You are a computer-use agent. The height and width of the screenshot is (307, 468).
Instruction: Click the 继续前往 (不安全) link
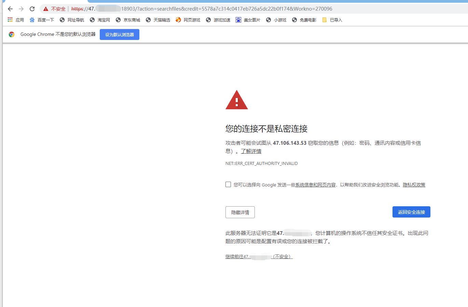pyautogui.click(x=259, y=256)
